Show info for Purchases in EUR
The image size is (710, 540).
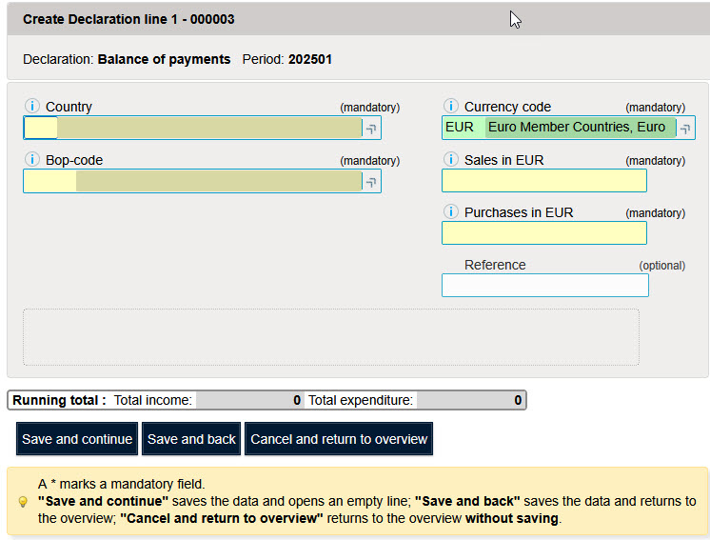[450, 212]
